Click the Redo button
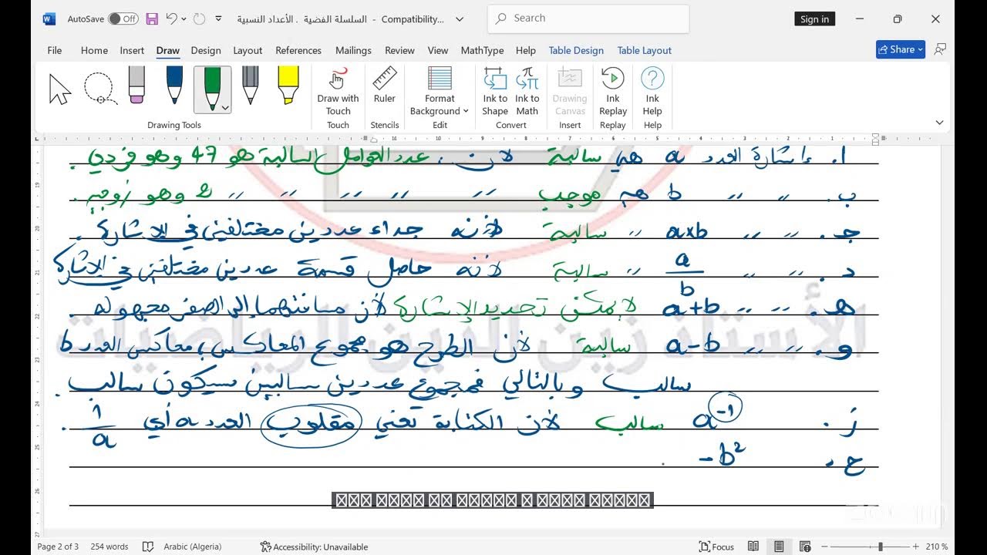 point(199,18)
